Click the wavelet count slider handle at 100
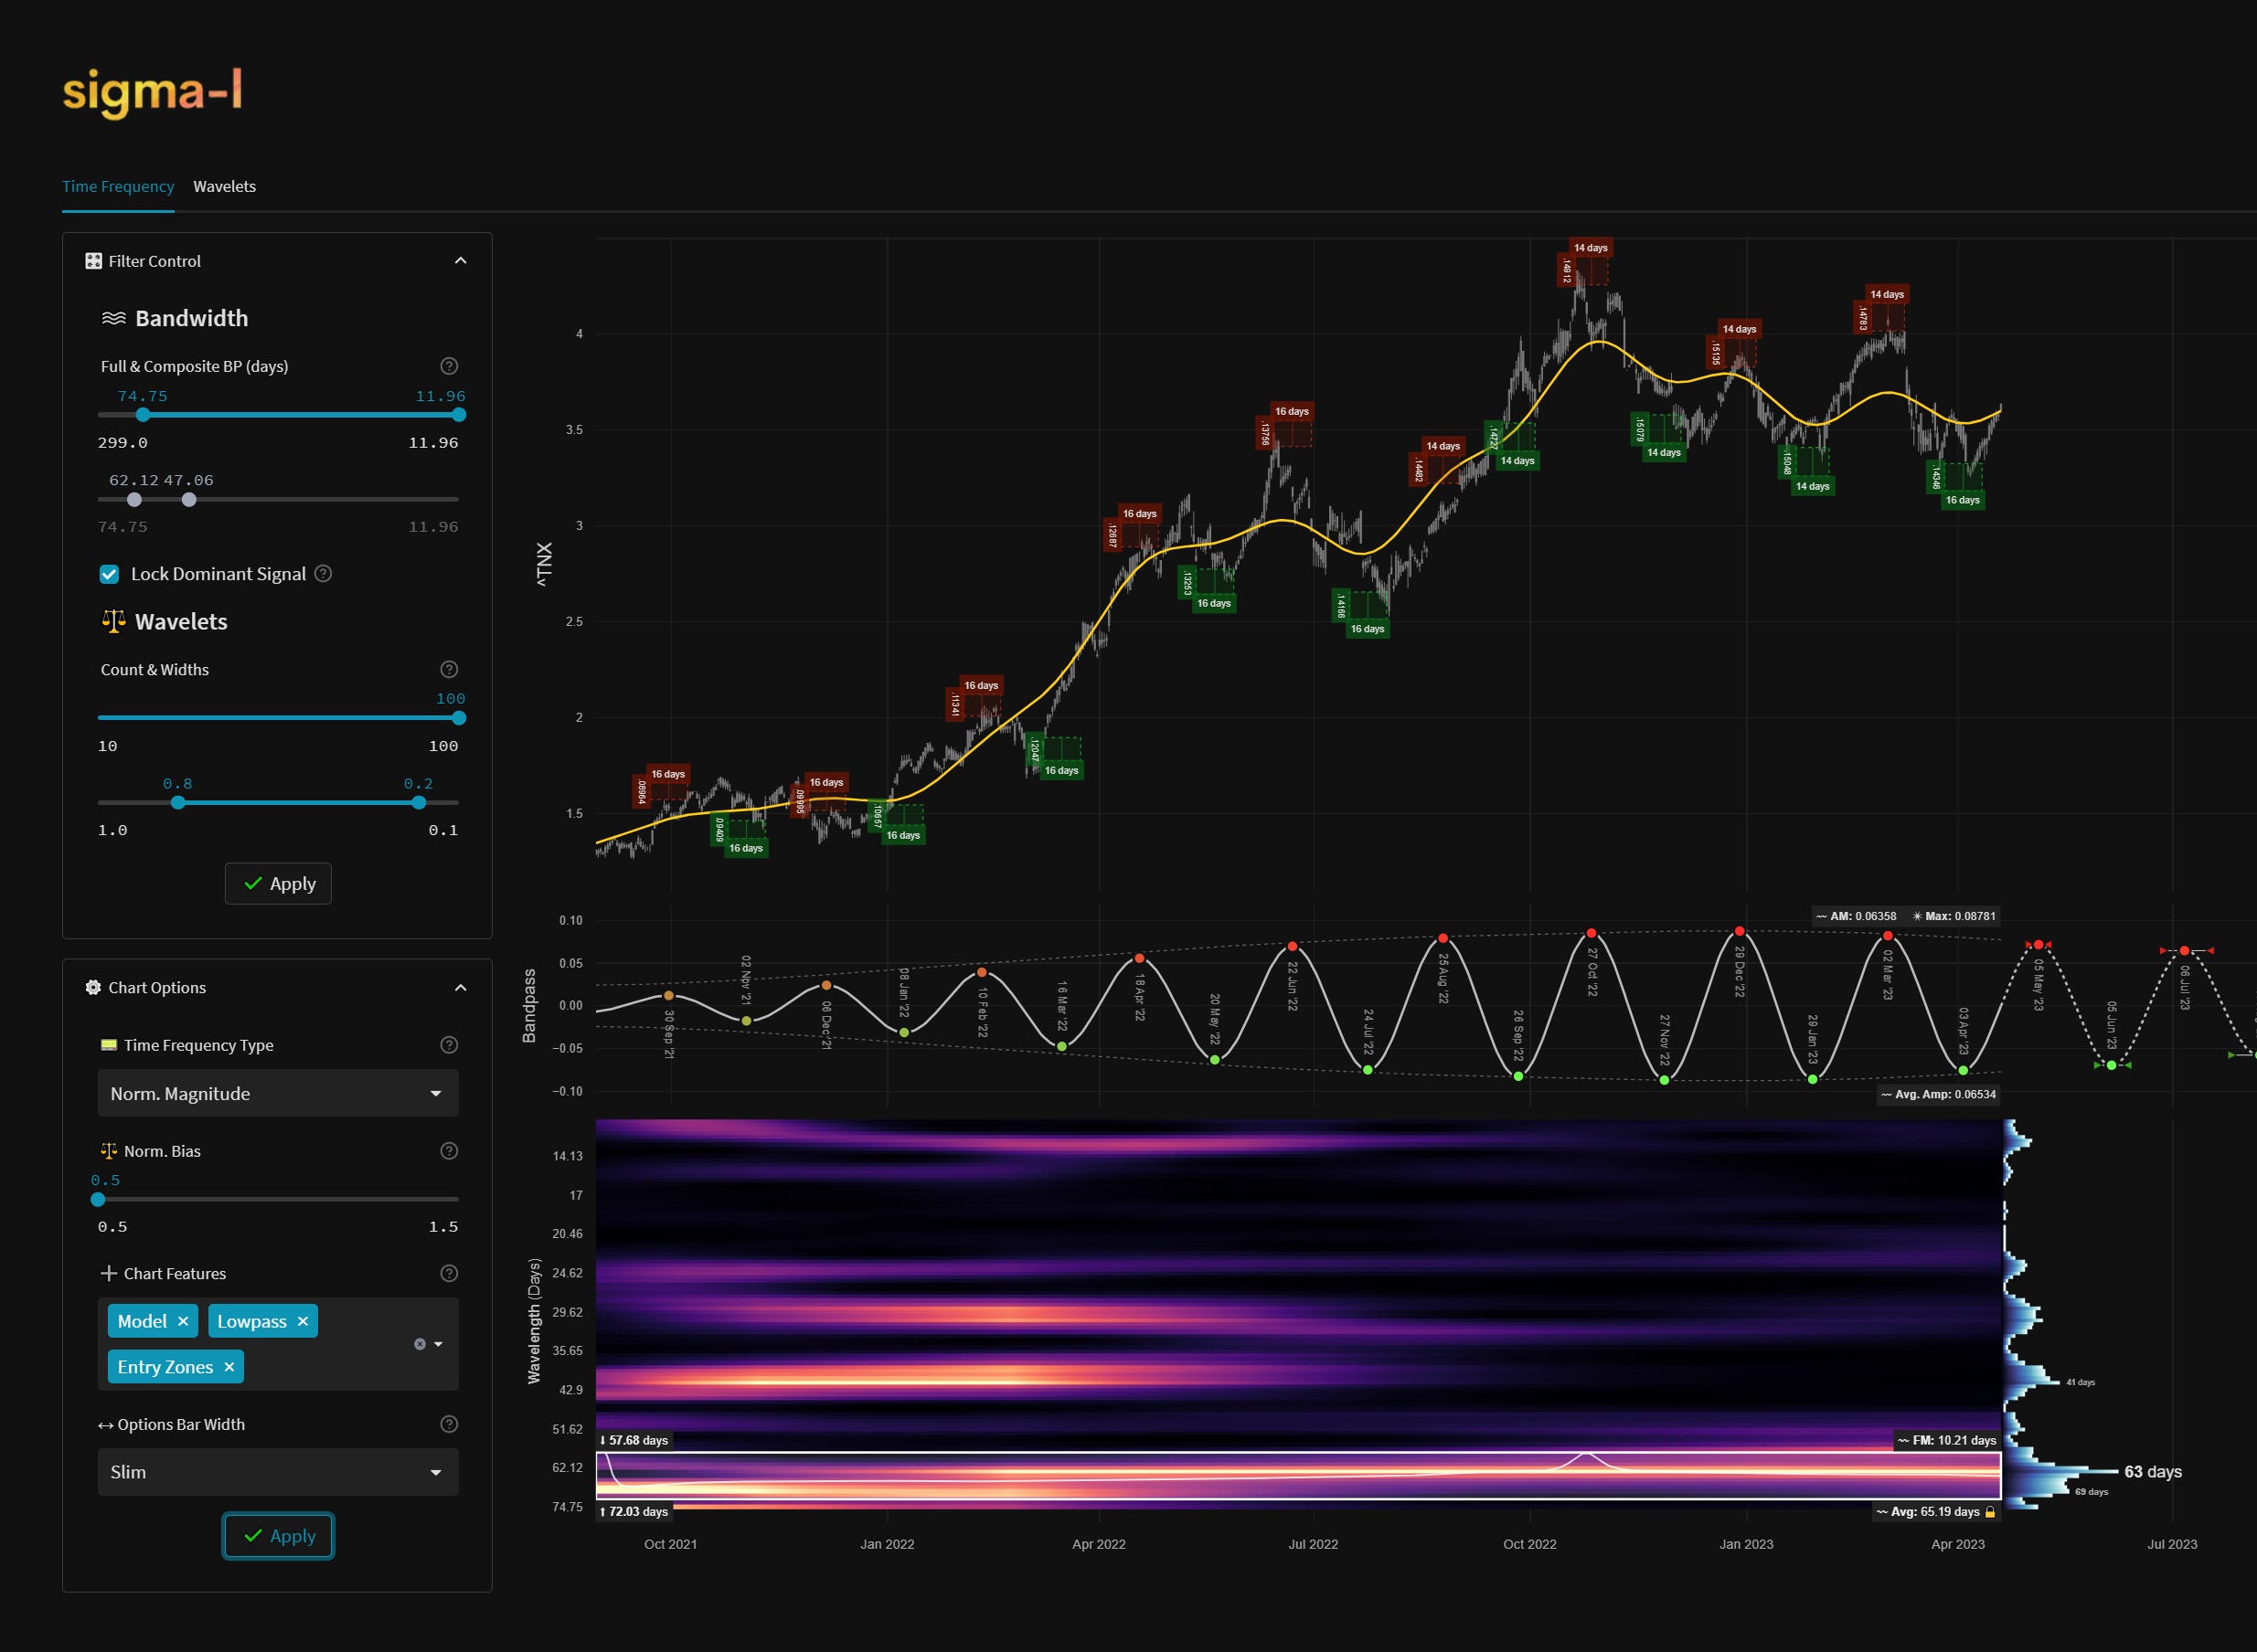 [x=459, y=718]
